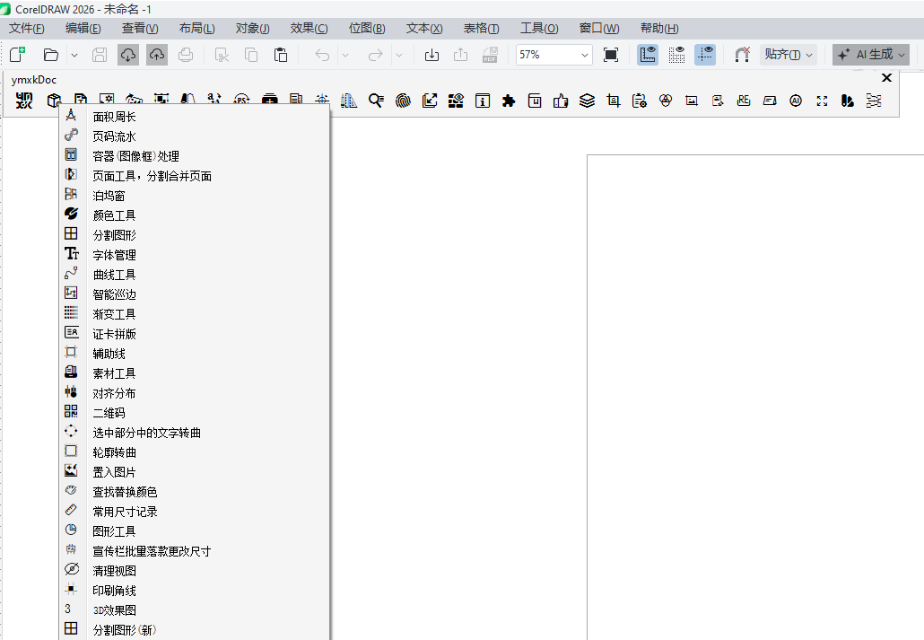The image size is (924, 640).
Task: Click the Print icon
Action: coord(186,55)
